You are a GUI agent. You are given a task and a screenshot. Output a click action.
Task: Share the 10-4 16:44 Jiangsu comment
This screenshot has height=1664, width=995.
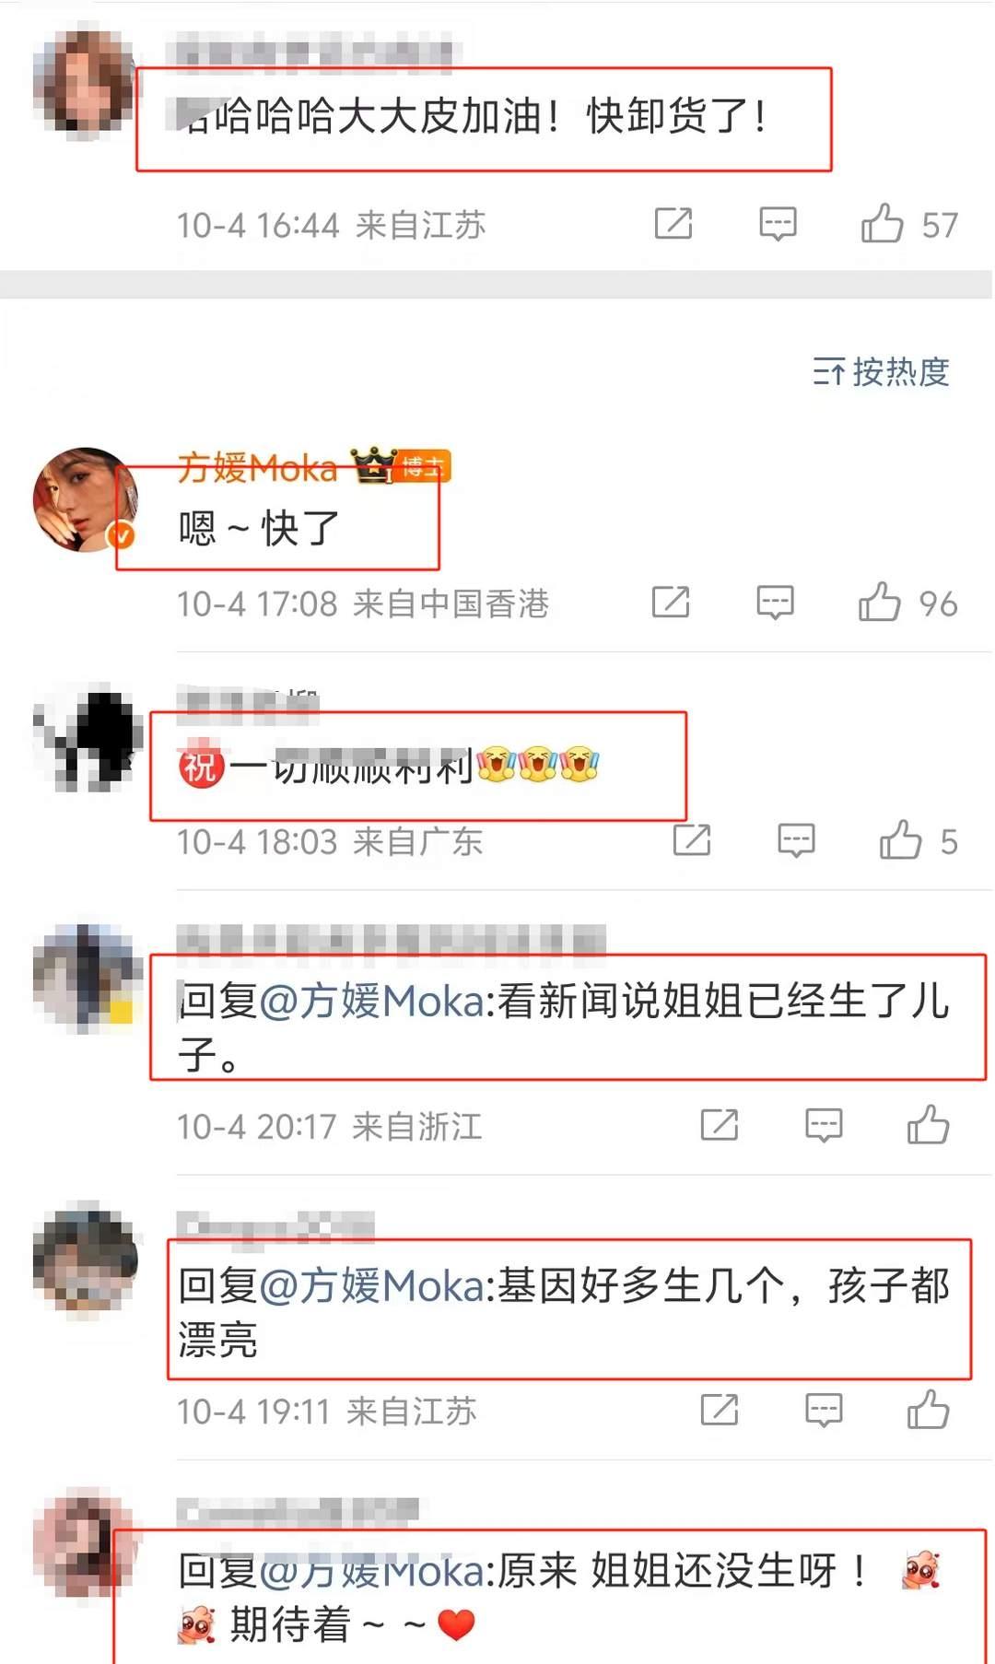coord(673,223)
